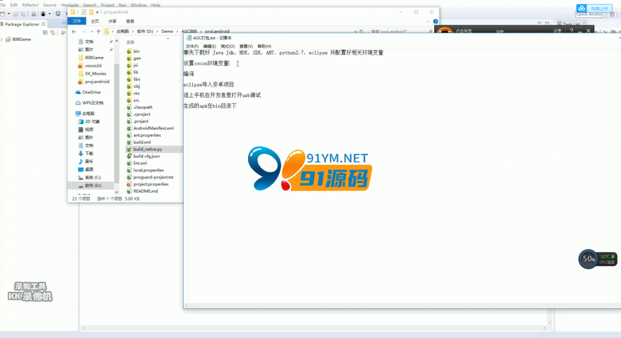This screenshot has width=621, height=338.
Task: Click the Explorer search proj.android box
Action: click(400, 31)
